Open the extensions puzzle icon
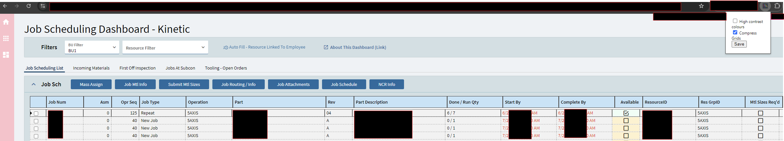Screen dimensions: 784x141 tap(777, 6)
